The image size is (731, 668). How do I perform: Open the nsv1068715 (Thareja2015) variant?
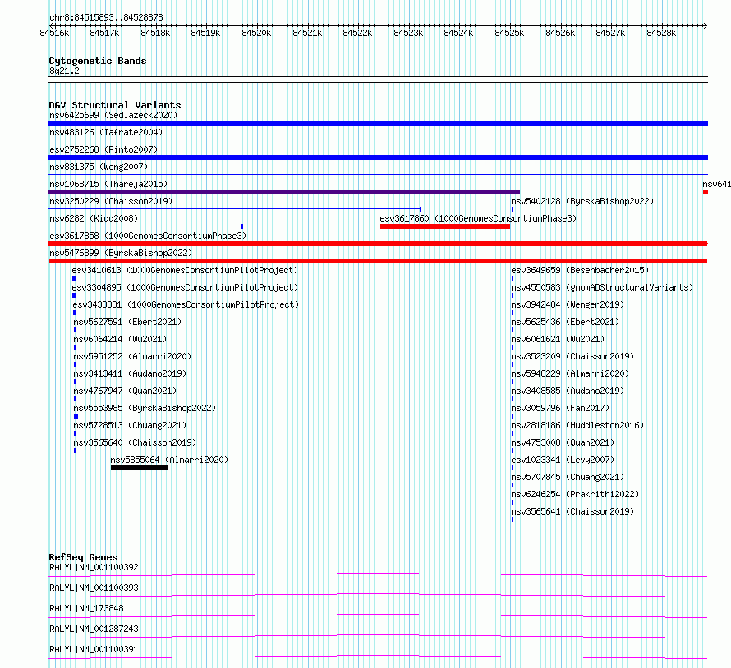click(x=108, y=184)
